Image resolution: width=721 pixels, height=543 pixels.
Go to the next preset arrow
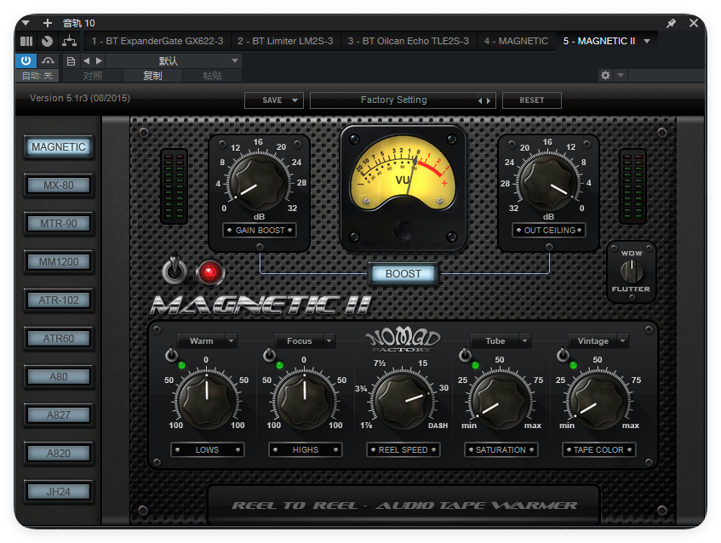[x=99, y=60]
